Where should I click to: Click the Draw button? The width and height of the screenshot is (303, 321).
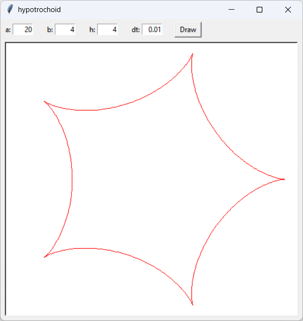(188, 29)
